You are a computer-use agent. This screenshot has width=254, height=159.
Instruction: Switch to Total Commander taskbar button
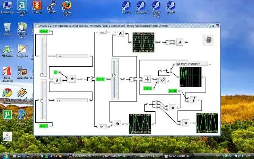tap(83, 156)
